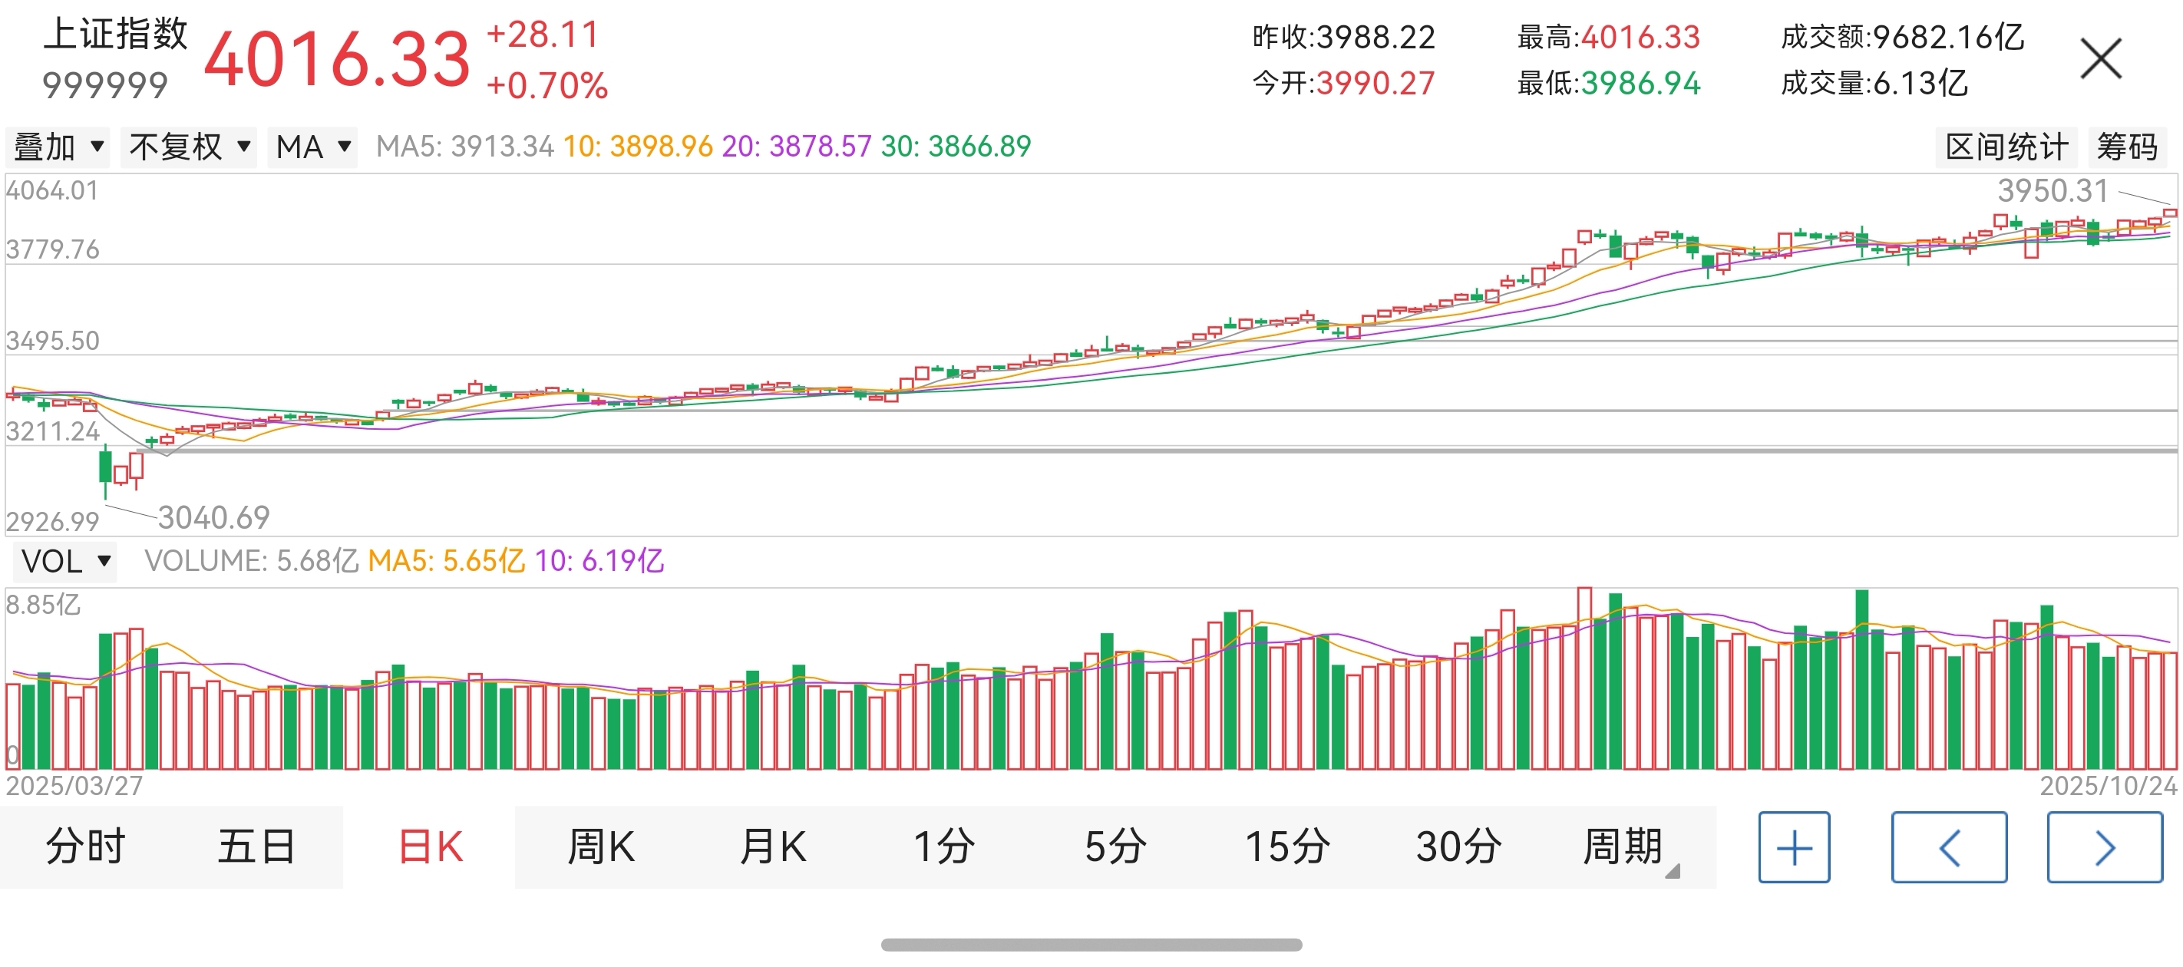This screenshot has width=2183, height=967.
Task: Switch to 周K weekly chart
Action: [601, 847]
